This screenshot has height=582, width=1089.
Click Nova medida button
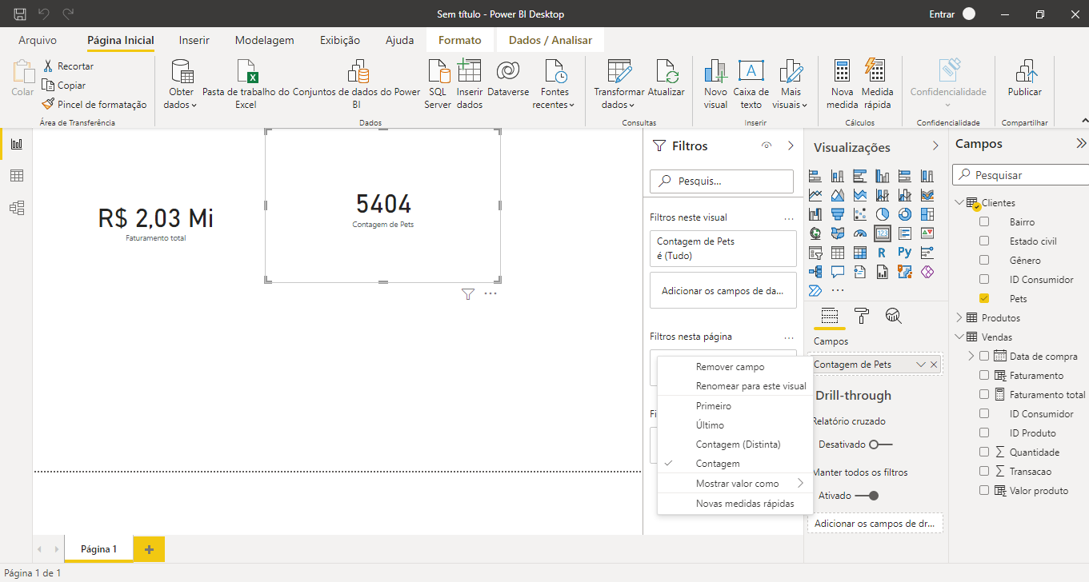(842, 85)
